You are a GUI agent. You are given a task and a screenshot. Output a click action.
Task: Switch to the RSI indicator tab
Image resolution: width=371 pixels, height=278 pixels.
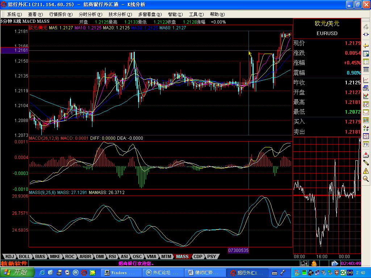click(112, 257)
